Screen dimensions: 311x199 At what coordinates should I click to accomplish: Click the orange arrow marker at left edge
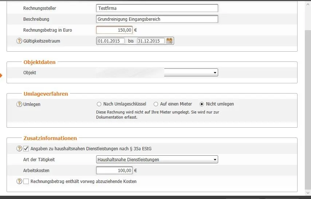click(x=1, y=75)
